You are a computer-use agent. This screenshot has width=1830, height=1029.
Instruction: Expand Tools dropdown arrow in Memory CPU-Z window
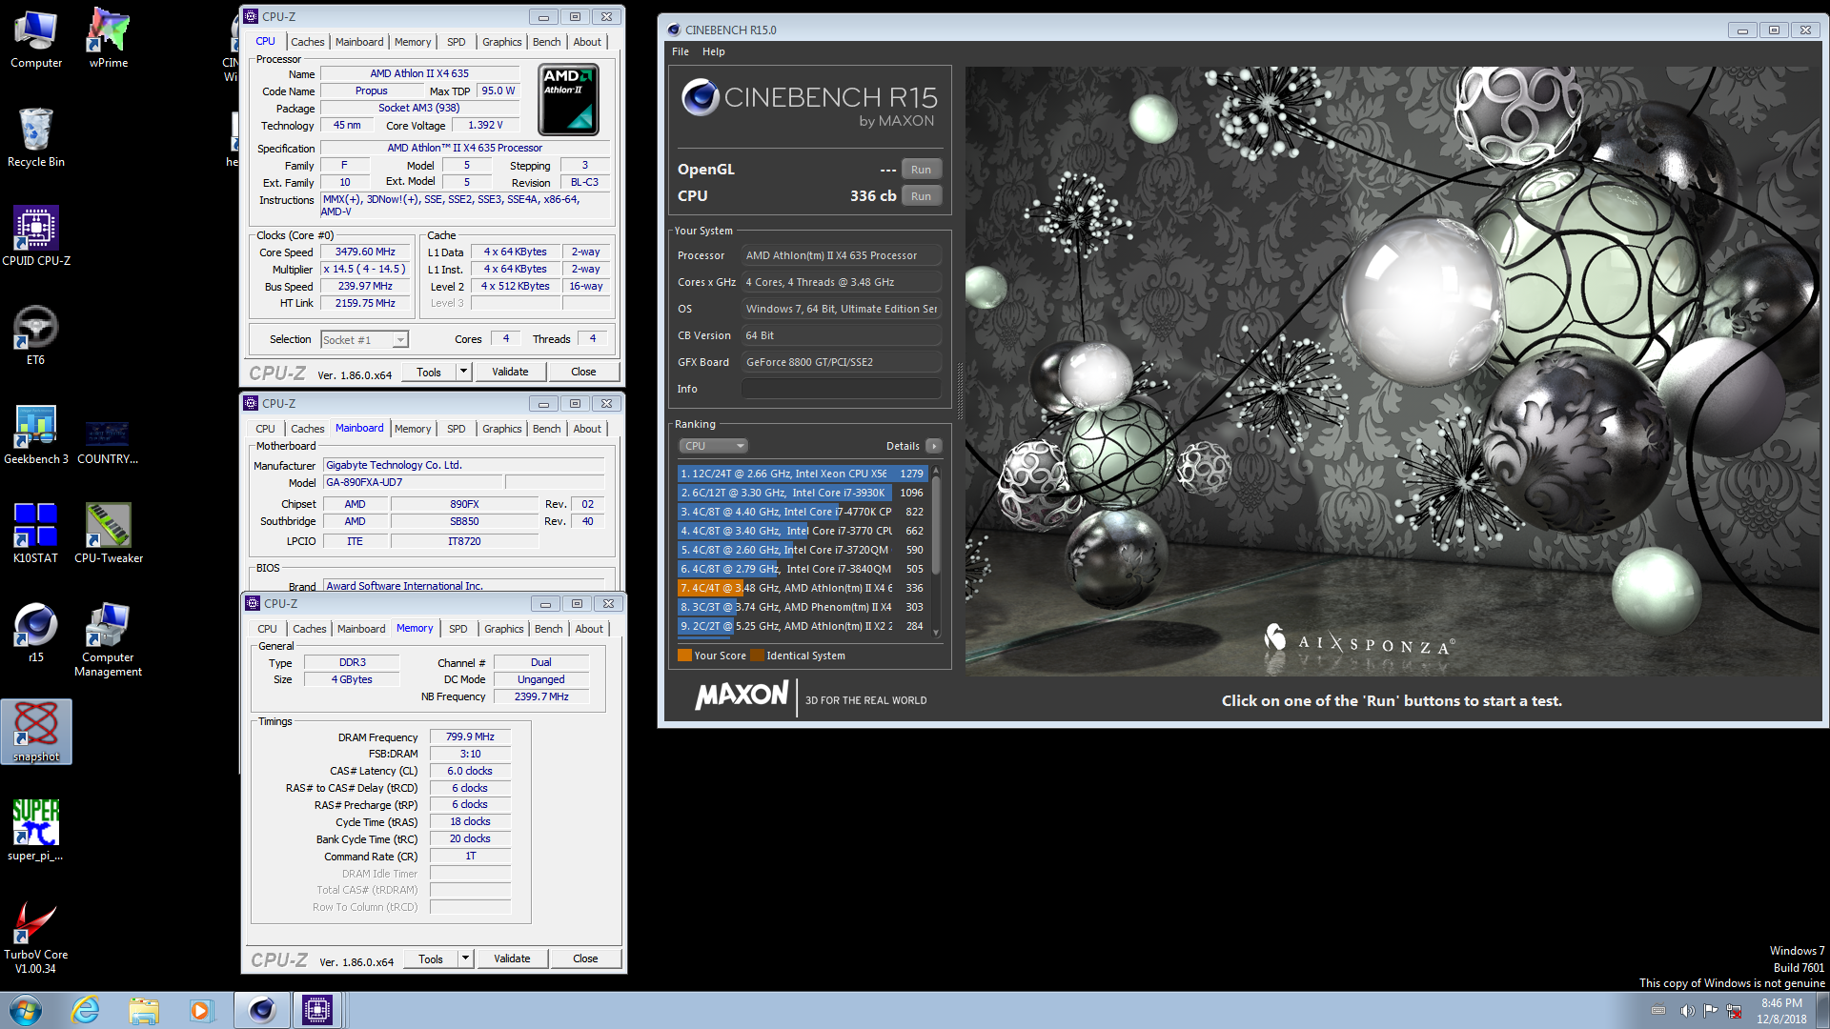click(x=466, y=958)
